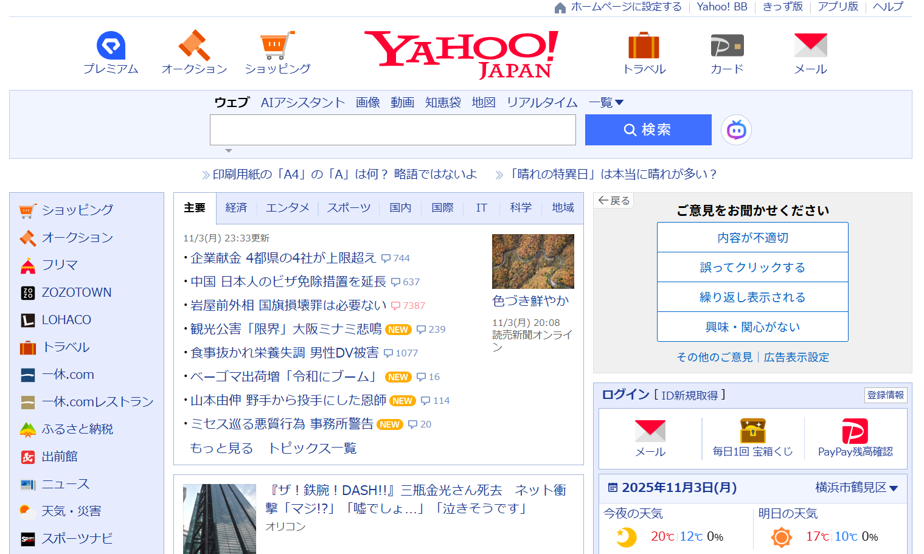The image size is (924, 554).
Task: Open the Premium icon in the header
Action: click(x=111, y=46)
